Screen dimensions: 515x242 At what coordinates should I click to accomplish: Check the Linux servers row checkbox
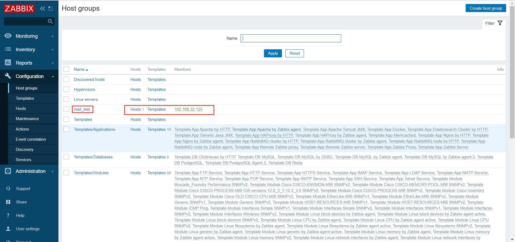pyautogui.click(x=66, y=99)
